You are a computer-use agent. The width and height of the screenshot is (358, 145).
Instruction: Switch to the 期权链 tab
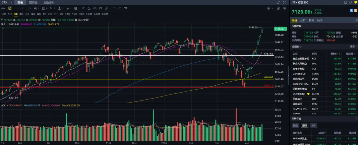pyautogui.click(x=33, y=2)
